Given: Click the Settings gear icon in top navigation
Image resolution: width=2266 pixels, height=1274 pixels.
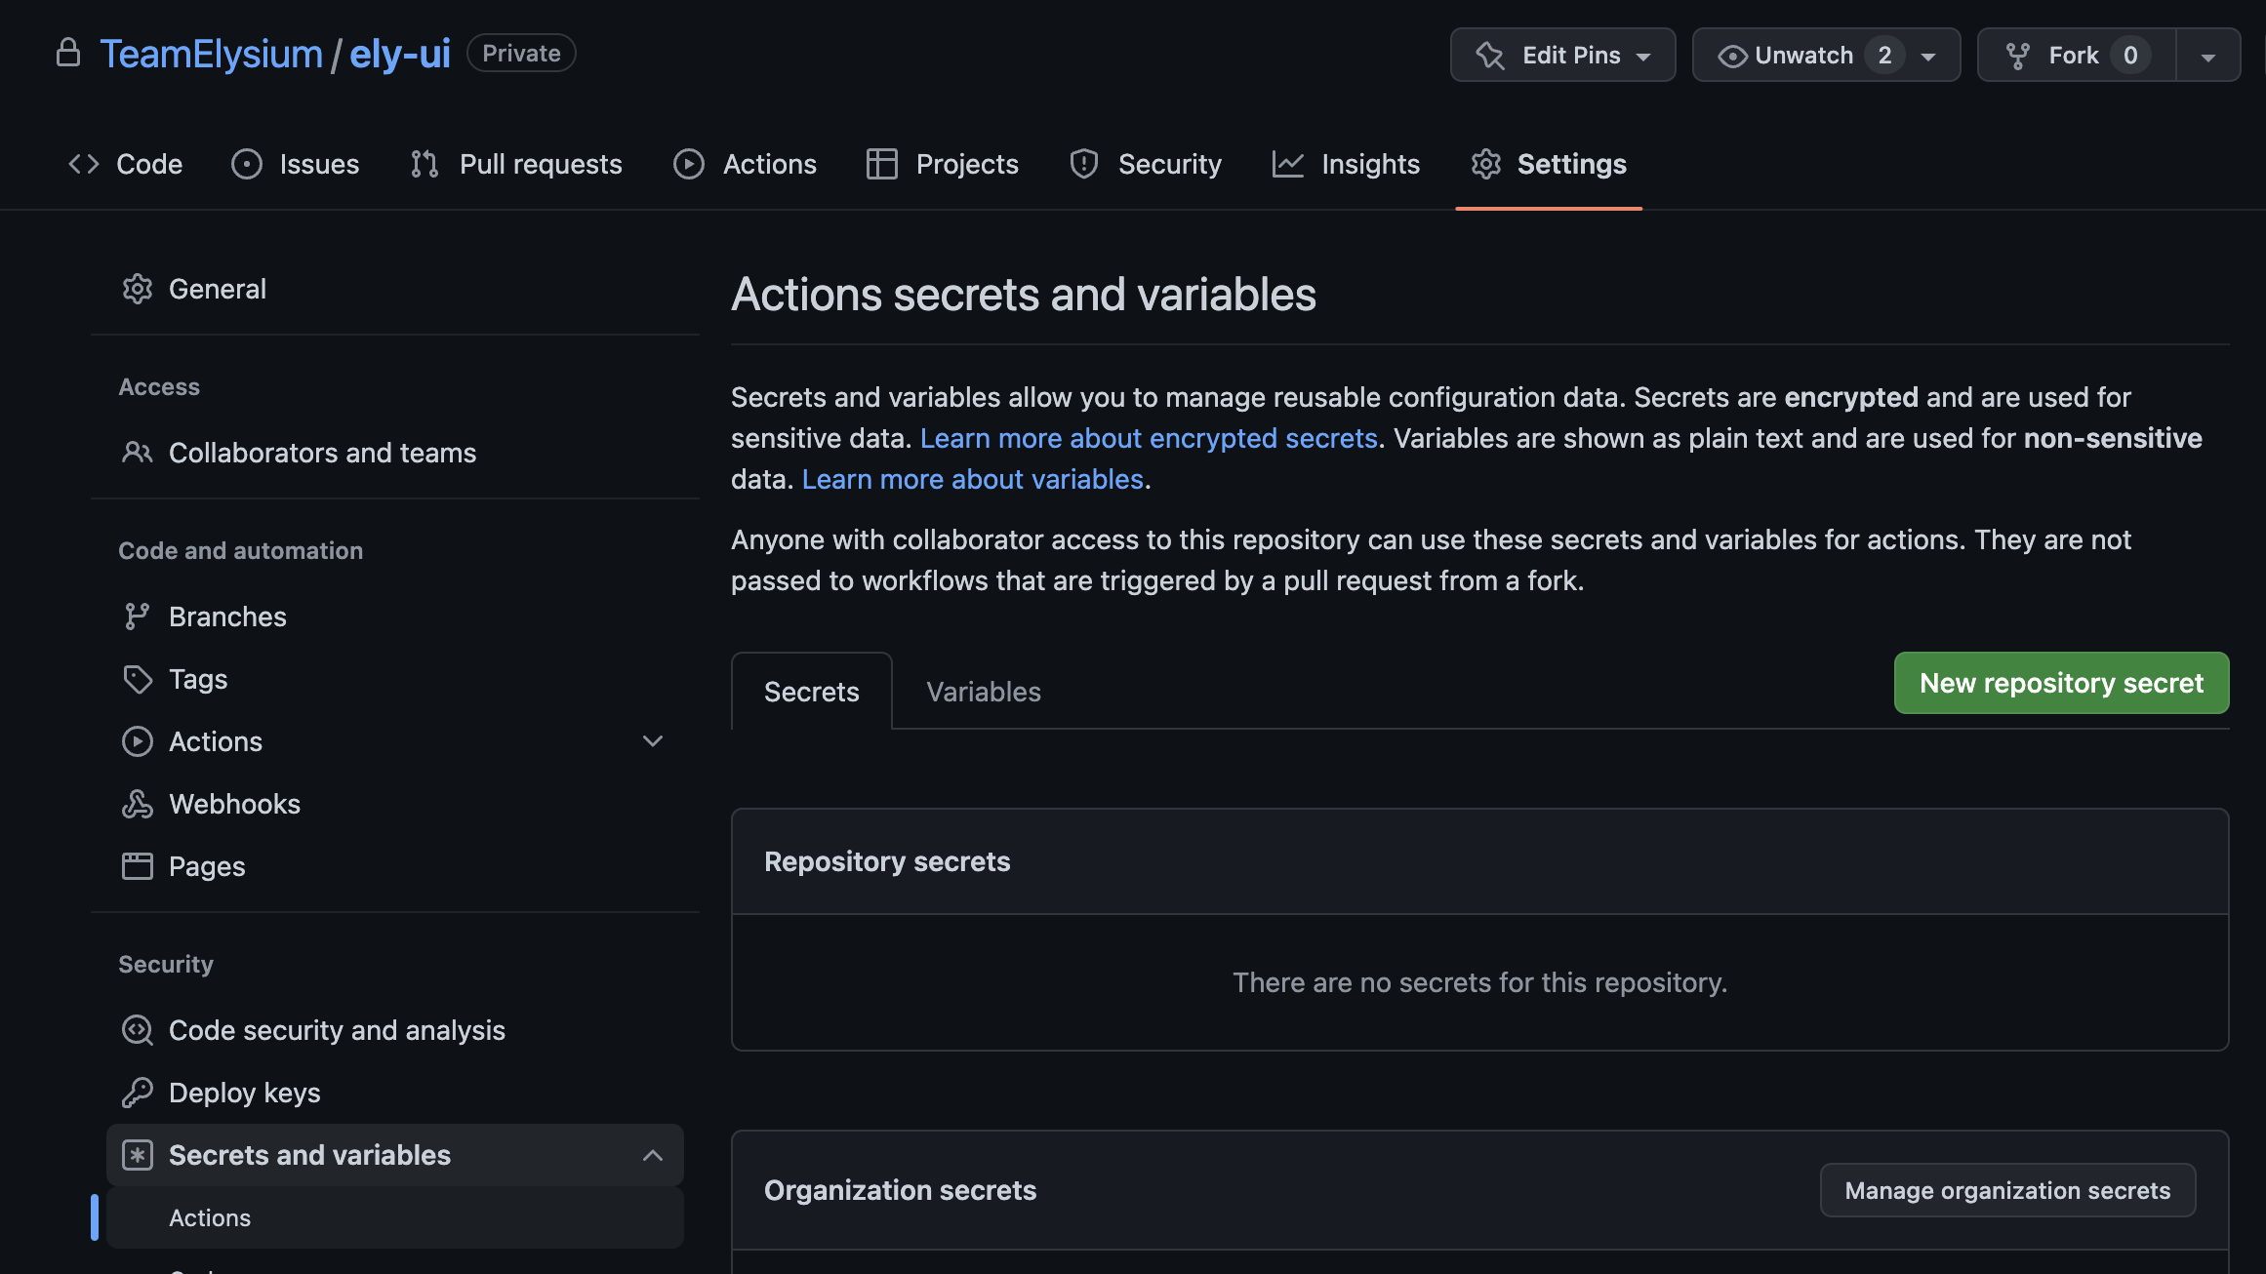Looking at the screenshot, I should 1486,164.
